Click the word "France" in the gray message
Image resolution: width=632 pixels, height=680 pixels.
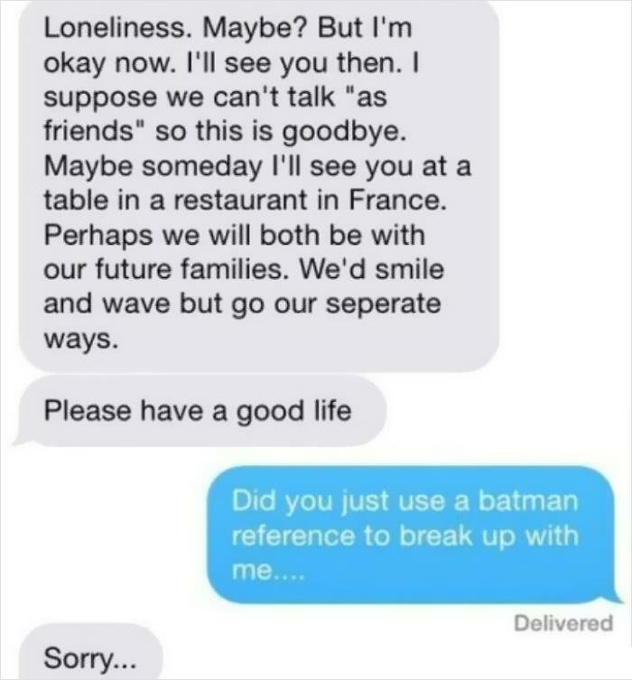click(397, 200)
